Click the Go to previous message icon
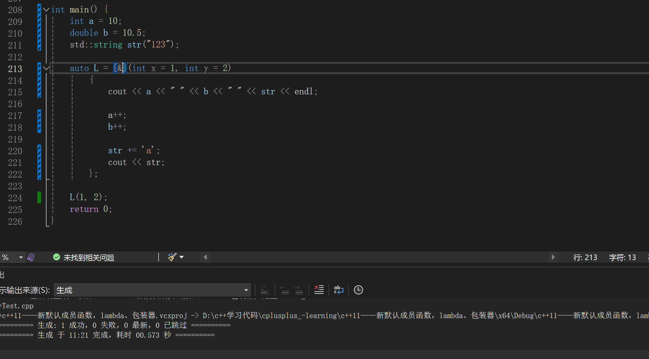The width and height of the screenshot is (649, 359). 284,290
